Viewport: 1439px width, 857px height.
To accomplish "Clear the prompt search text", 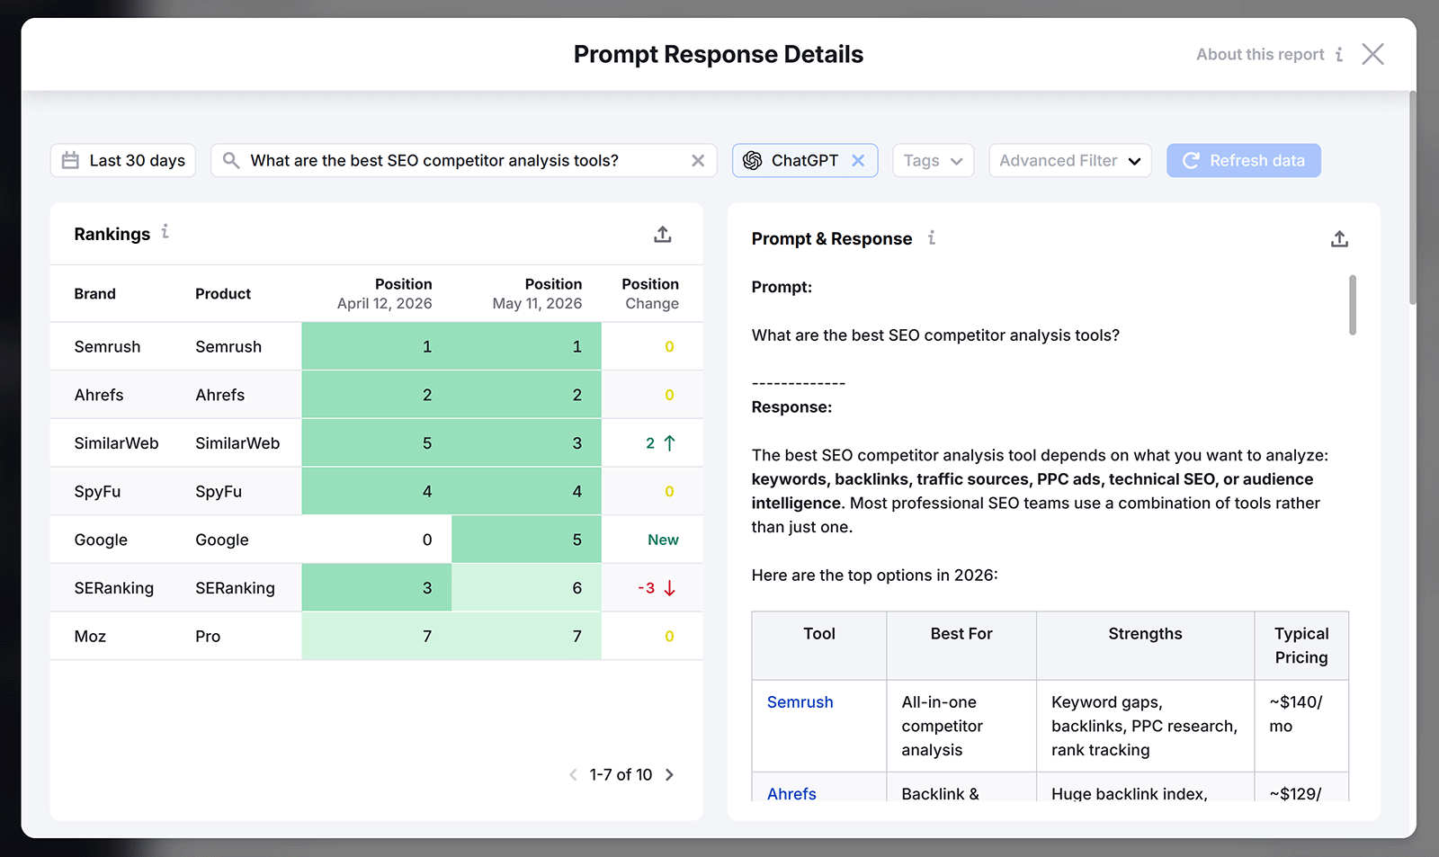I will point(698,161).
